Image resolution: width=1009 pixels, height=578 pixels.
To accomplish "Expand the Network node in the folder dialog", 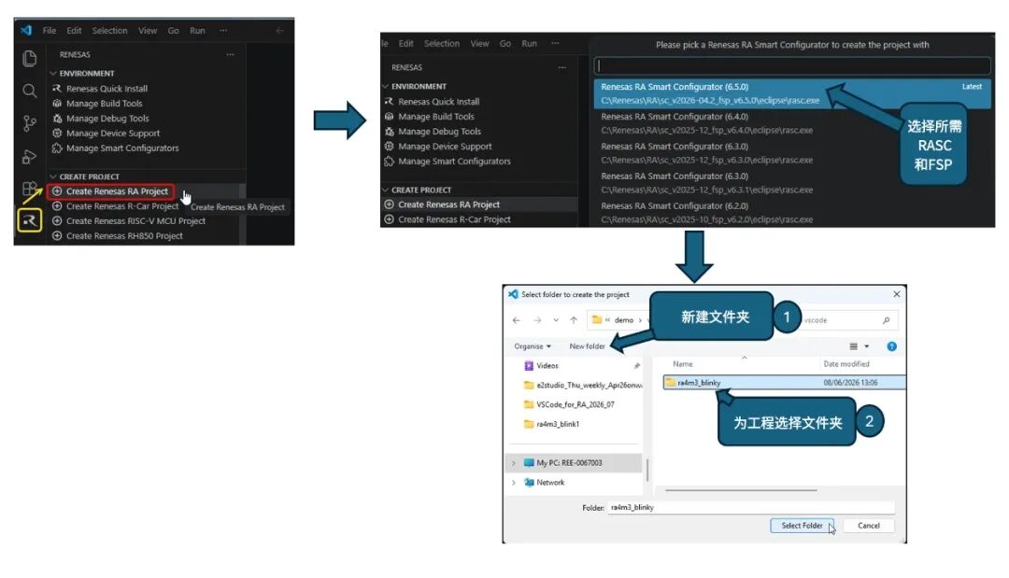I will (514, 482).
